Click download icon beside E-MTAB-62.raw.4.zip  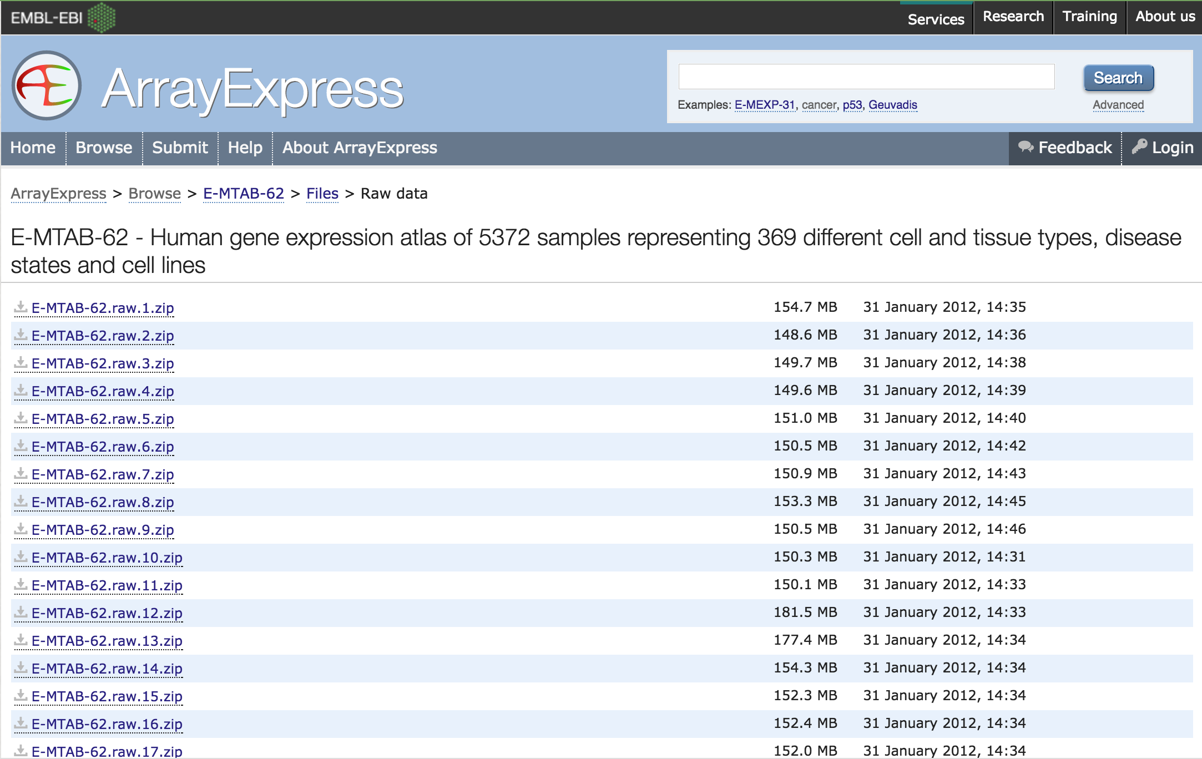tap(21, 390)
